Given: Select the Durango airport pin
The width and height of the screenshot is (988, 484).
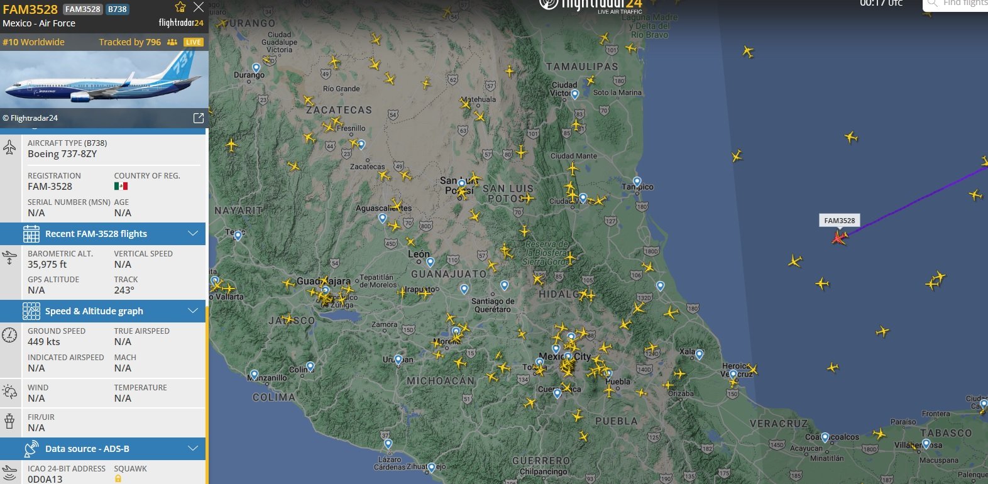Looking at the screenshot, I should point(256,67).
